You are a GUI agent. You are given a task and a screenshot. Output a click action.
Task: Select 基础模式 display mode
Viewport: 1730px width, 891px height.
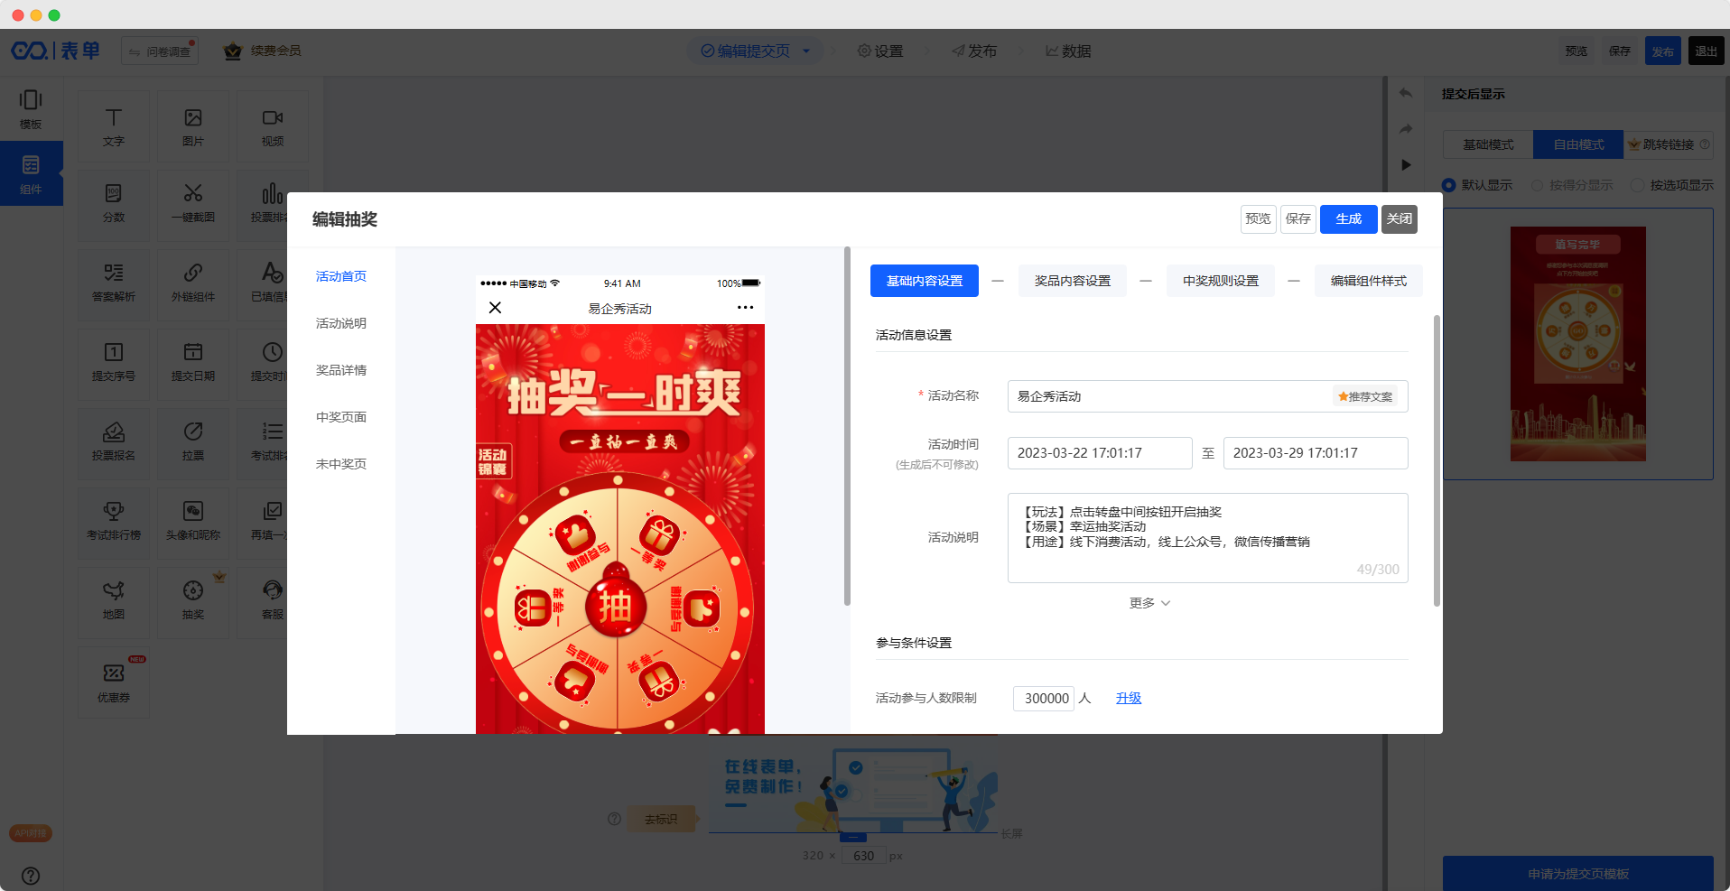coord(1488,144)
